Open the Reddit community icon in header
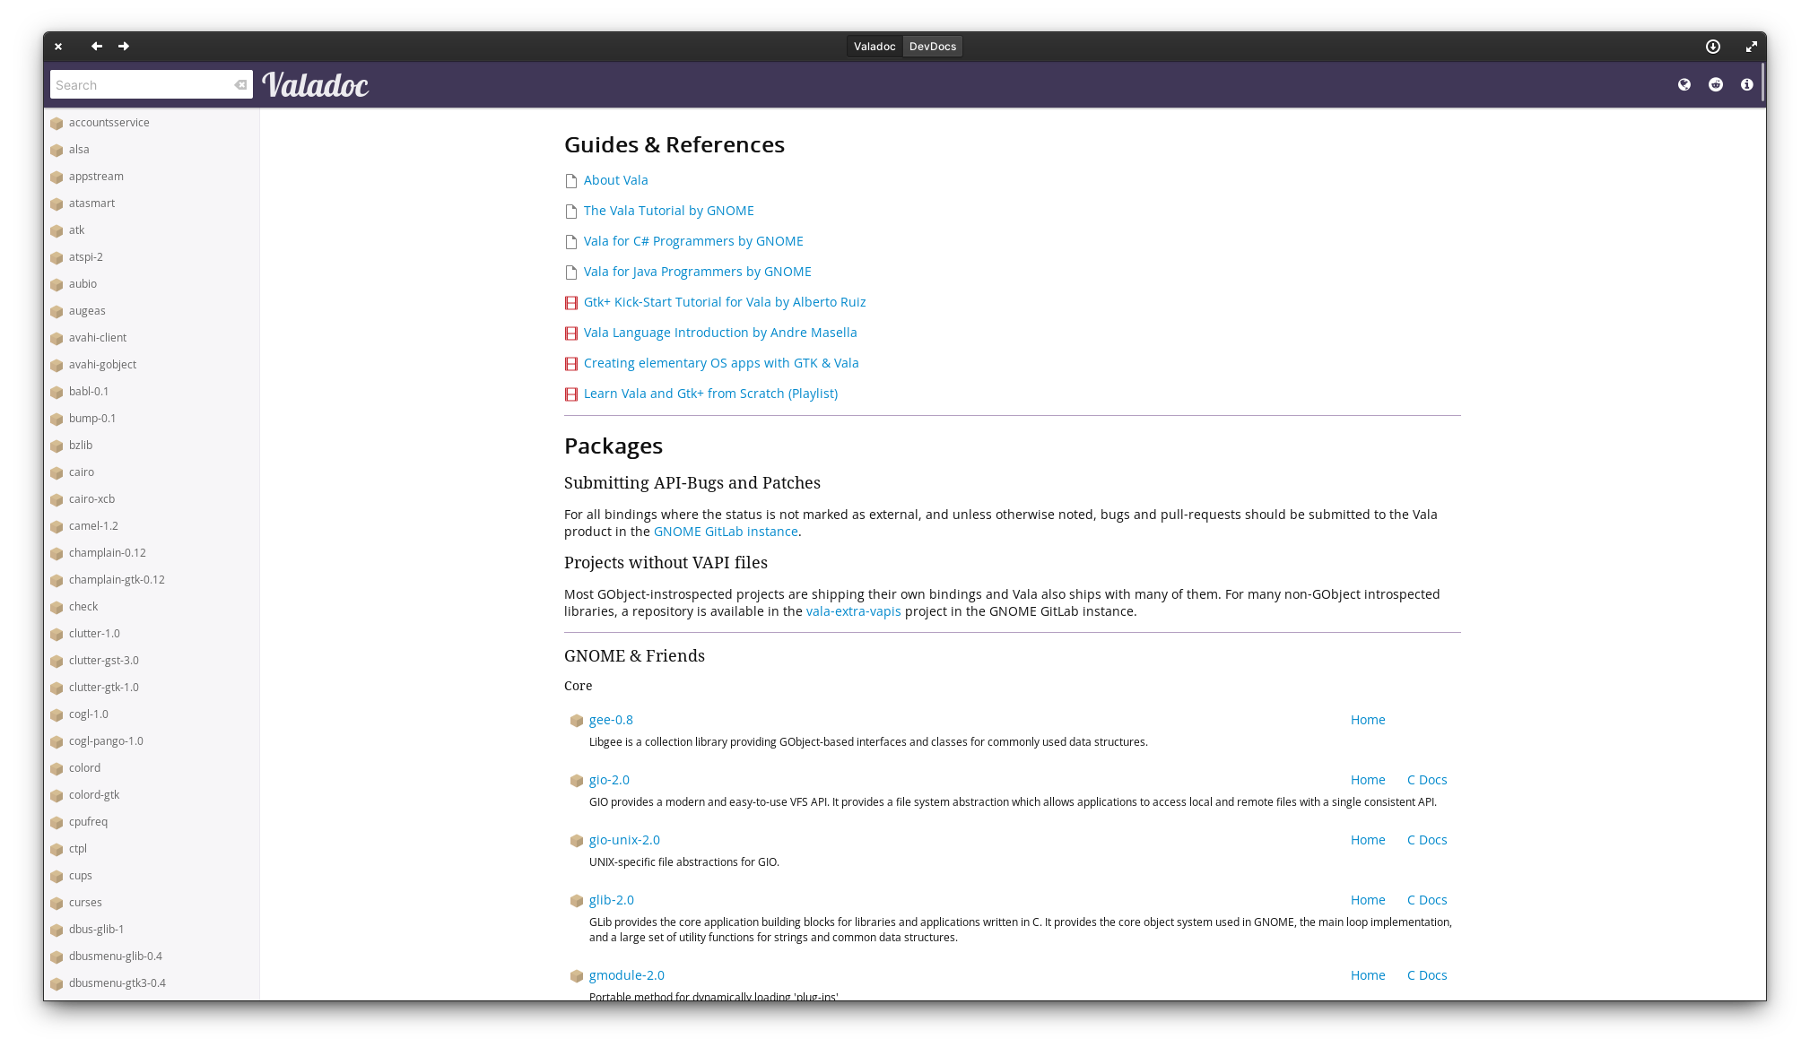This screenshot has width=1810, height=1056. coord(1715,84)
